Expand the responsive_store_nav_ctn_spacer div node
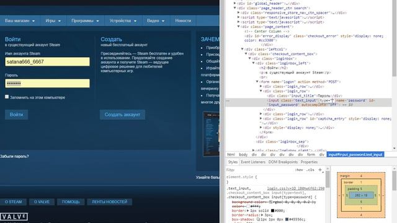Image resolution: width=397 pixels, height=223 pixels. click(x=238, y=12)
